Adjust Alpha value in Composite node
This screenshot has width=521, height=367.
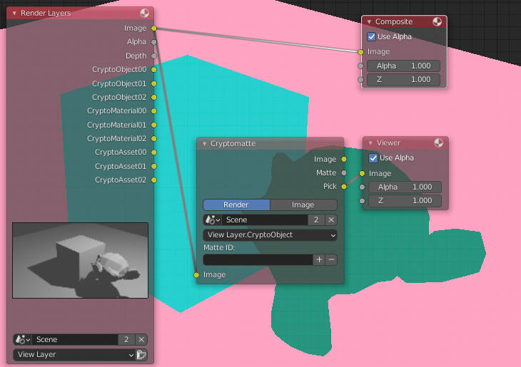[403, 66]
